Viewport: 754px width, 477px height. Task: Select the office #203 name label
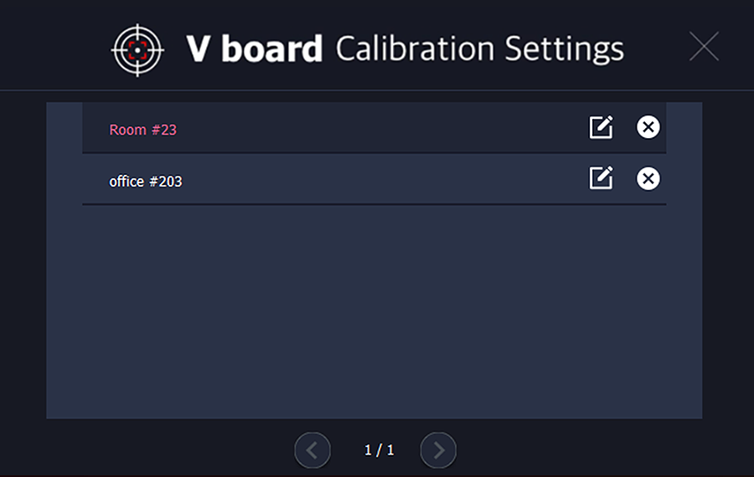(x=146, y=181)
